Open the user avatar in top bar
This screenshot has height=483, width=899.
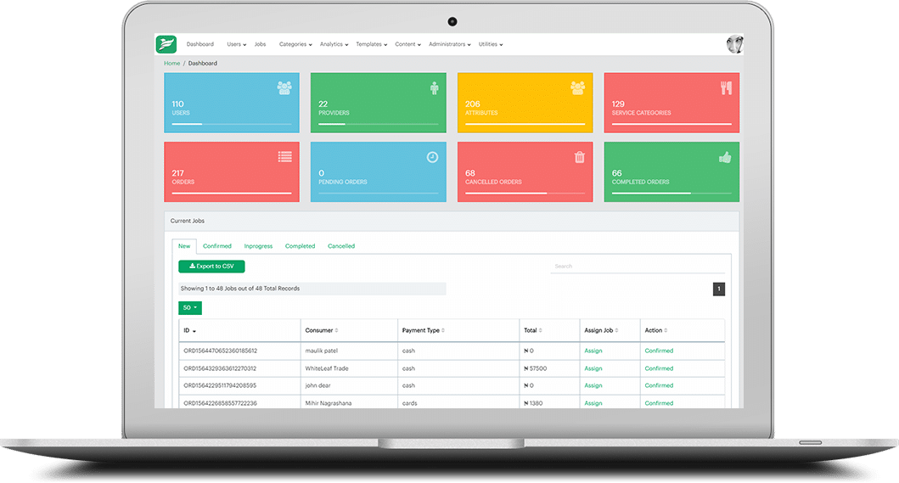734,44
